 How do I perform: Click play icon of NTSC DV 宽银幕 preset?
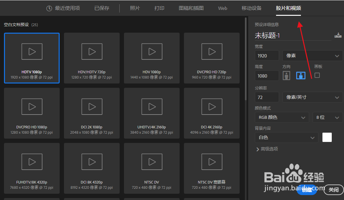[x=212, y=162]
